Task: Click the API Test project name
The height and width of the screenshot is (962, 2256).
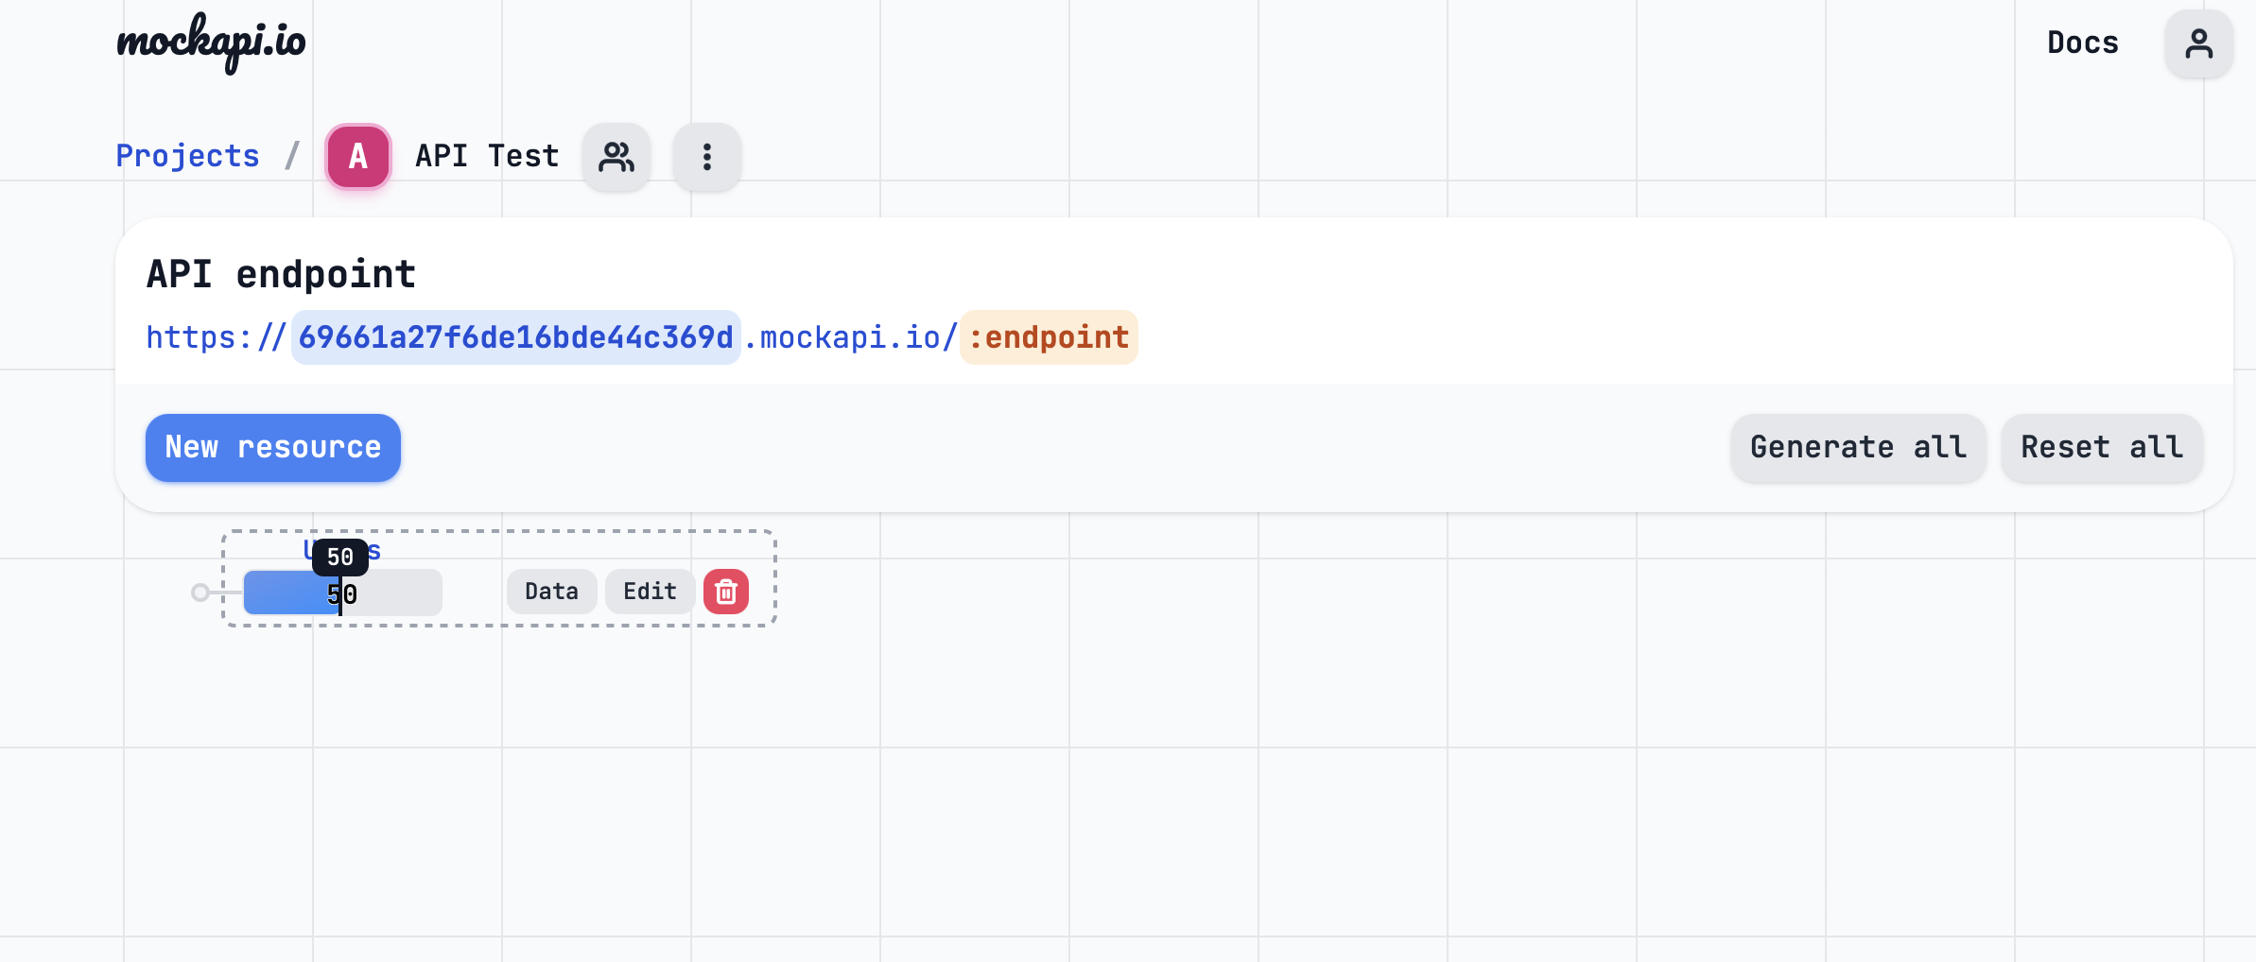Action: 487,156
